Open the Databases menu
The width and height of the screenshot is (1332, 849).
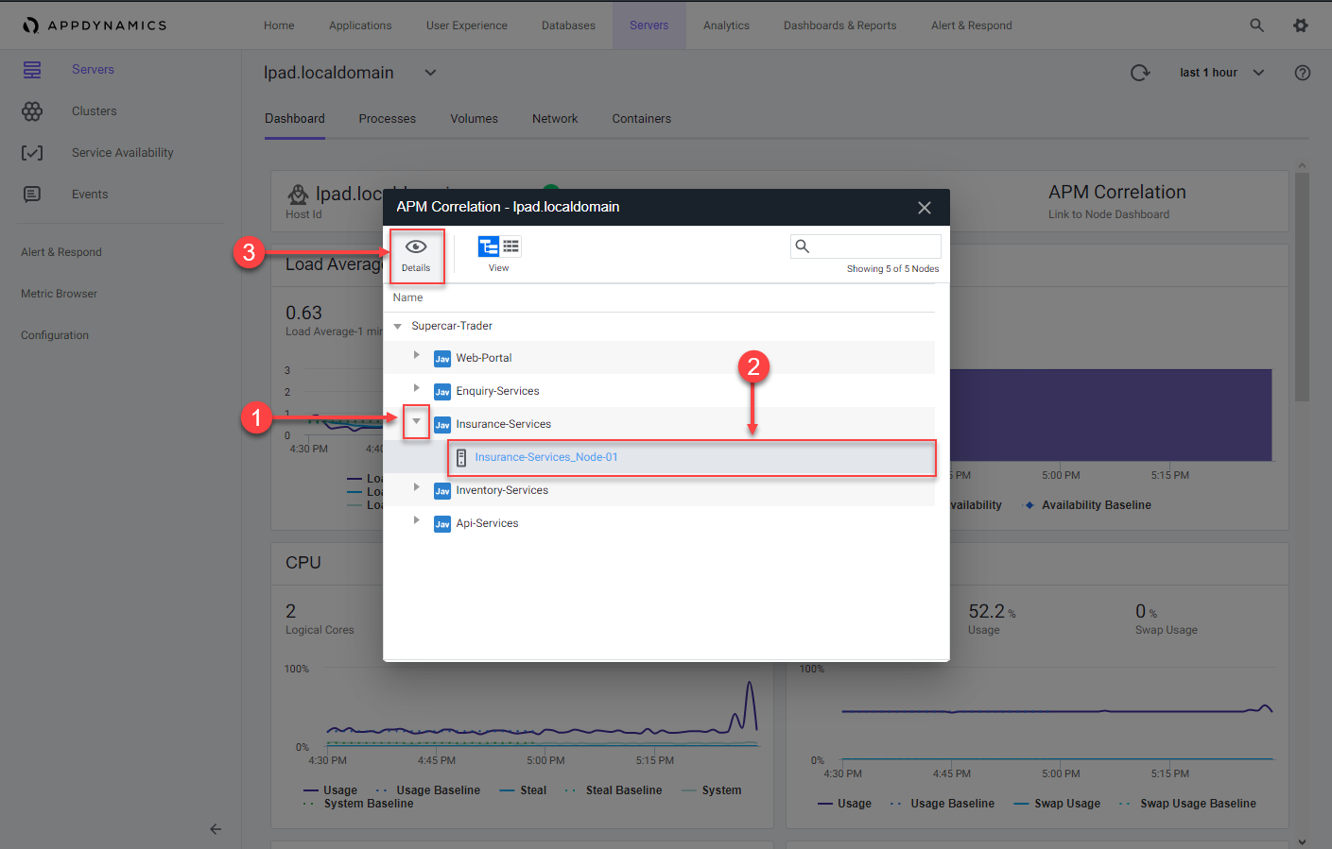pyautogui.click(x=568, y=25)
